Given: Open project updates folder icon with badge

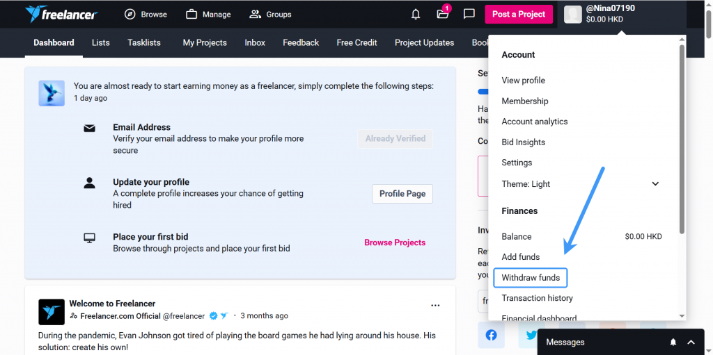Looking at the screenshot, I should pos(442,14).
